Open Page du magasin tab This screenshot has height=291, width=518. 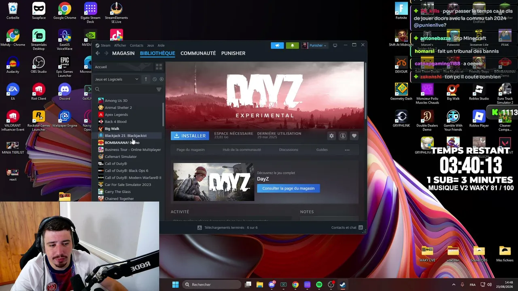point(191,150)
